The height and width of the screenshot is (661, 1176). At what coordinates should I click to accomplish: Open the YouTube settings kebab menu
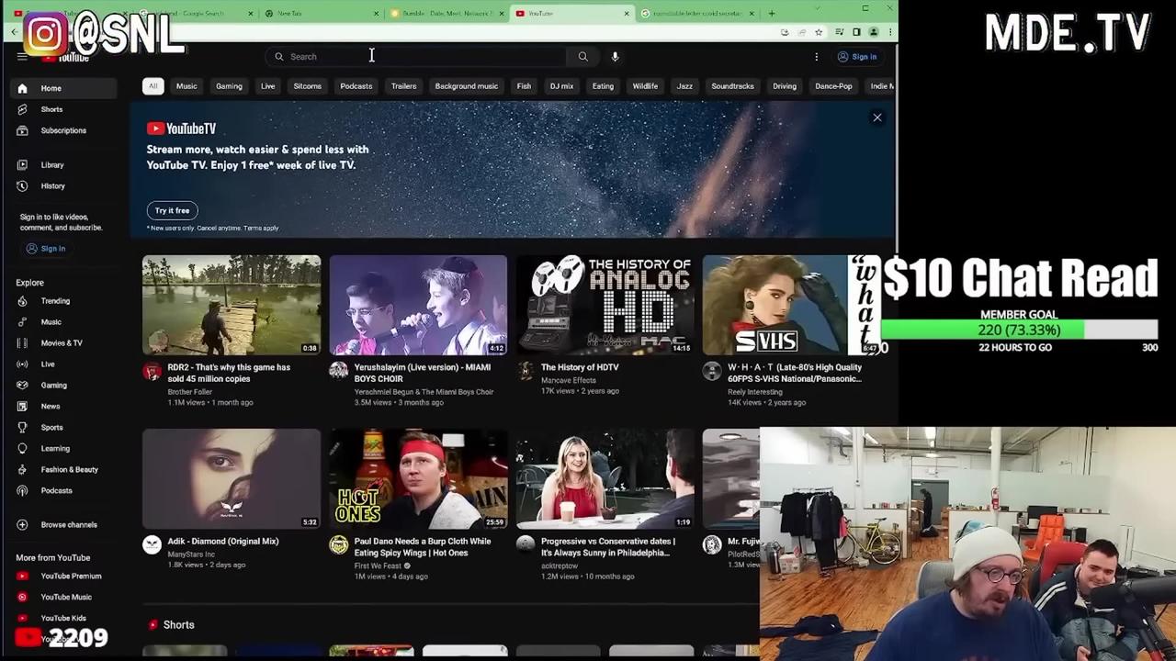pyautogui.click(x=816, y=56)
